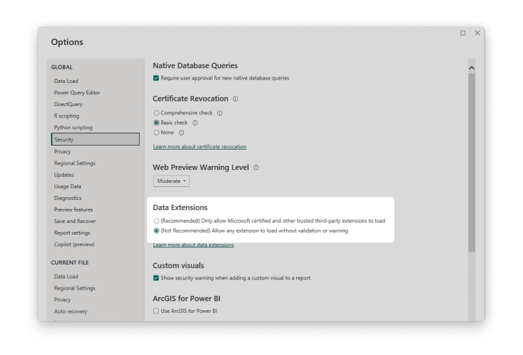Image resolution: width=523 pixels, height=355 pixels.
Task: Open the Moderate warning level dropdown
Action: (x=172, y=181)
